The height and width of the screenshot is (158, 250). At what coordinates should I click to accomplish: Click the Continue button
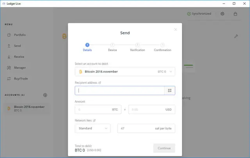point(164,148)
